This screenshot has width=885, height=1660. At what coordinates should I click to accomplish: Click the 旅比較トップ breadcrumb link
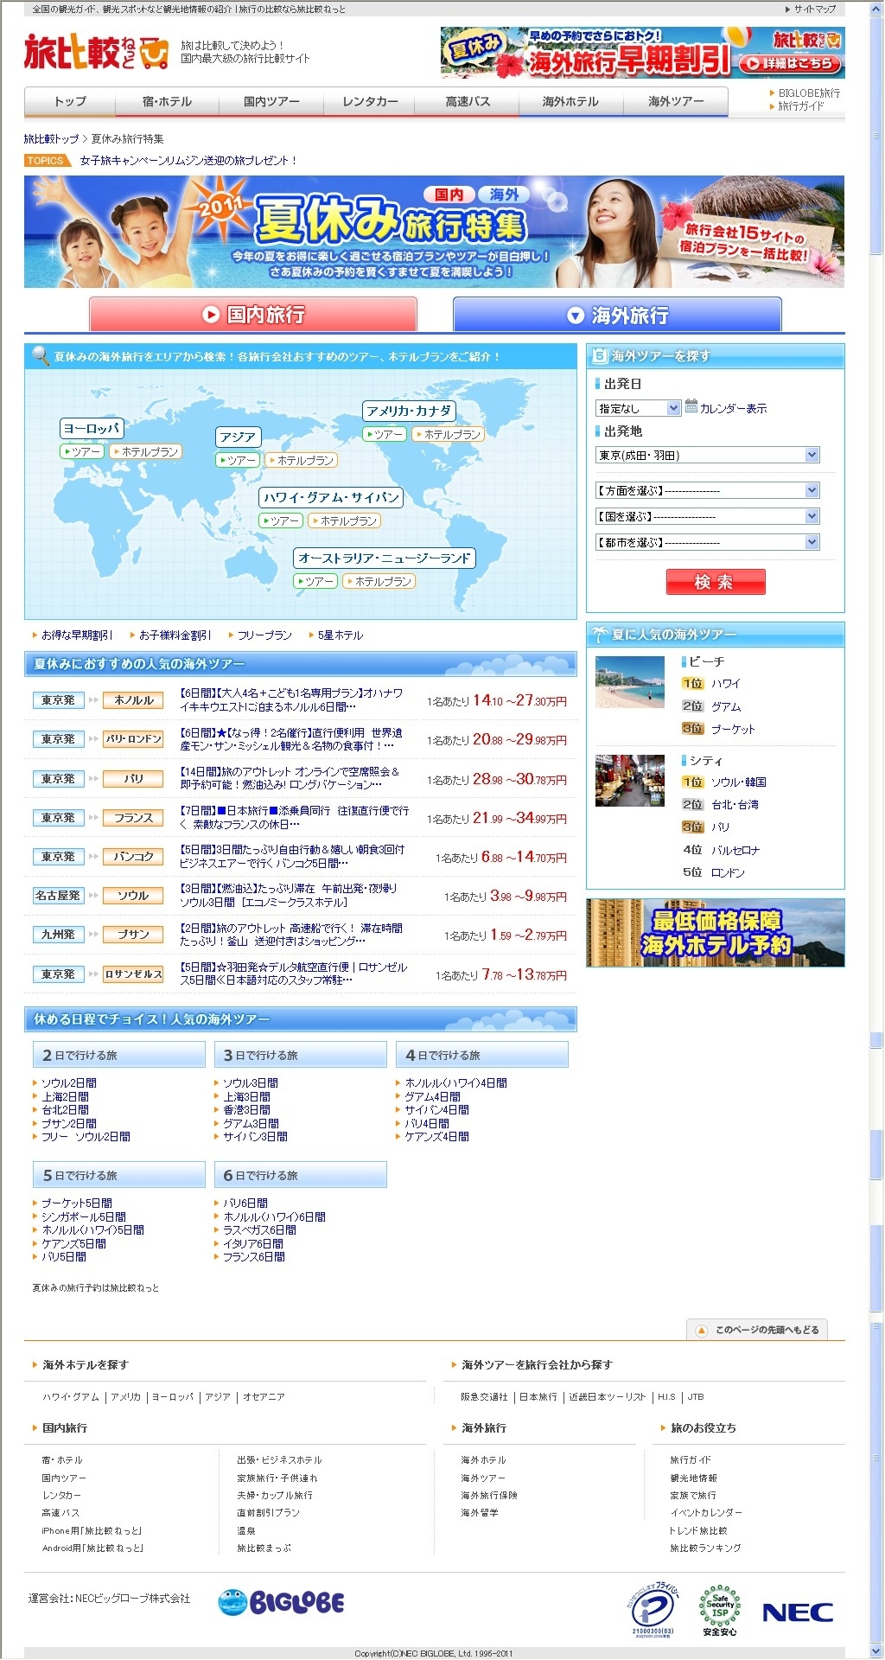tap(51, 138)
